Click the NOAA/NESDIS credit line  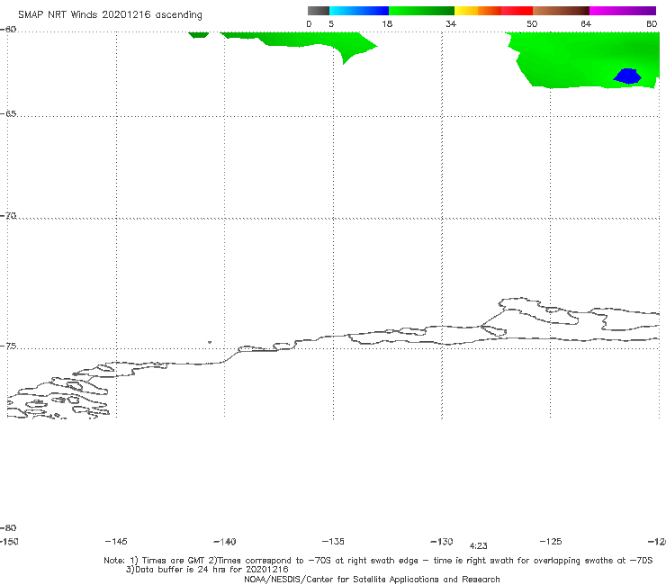click(372, 579)
